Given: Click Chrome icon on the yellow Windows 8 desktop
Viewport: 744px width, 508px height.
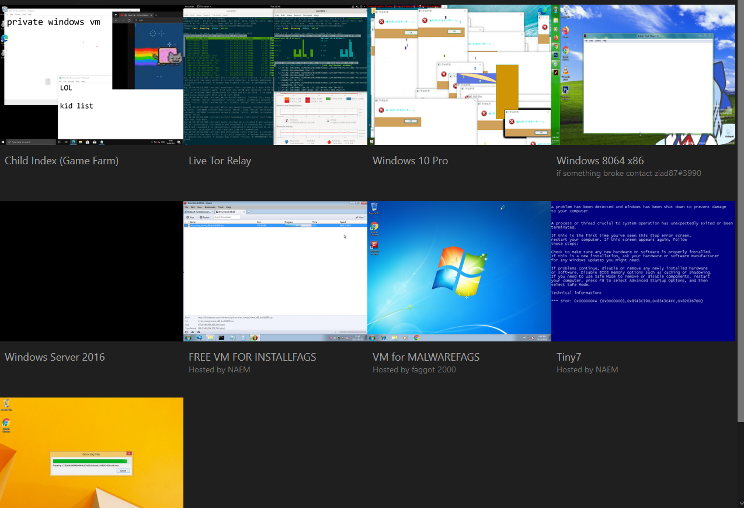Looking at the screenshot, I should [x=6, y=424].
